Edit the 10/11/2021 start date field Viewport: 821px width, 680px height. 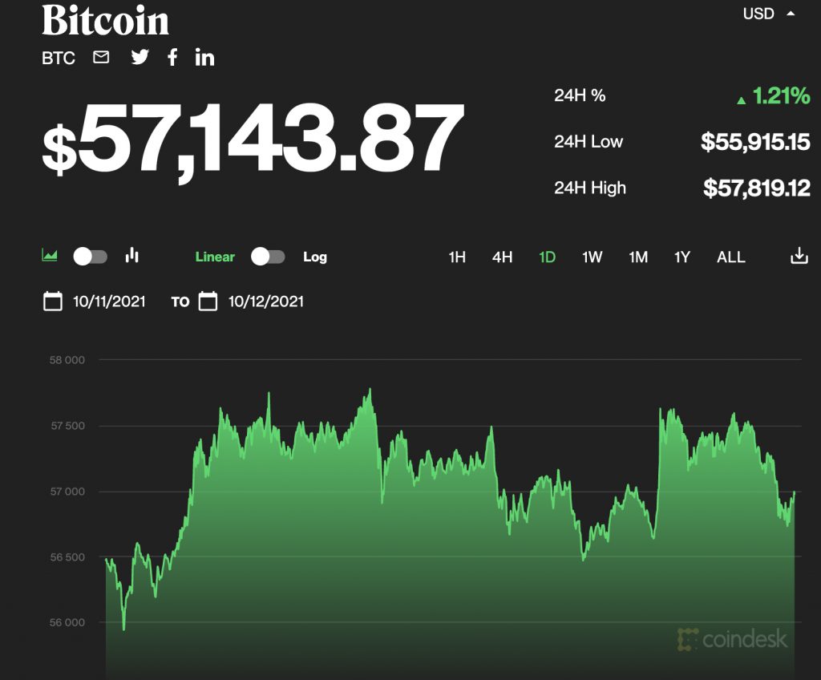click(x=109, y=302)
